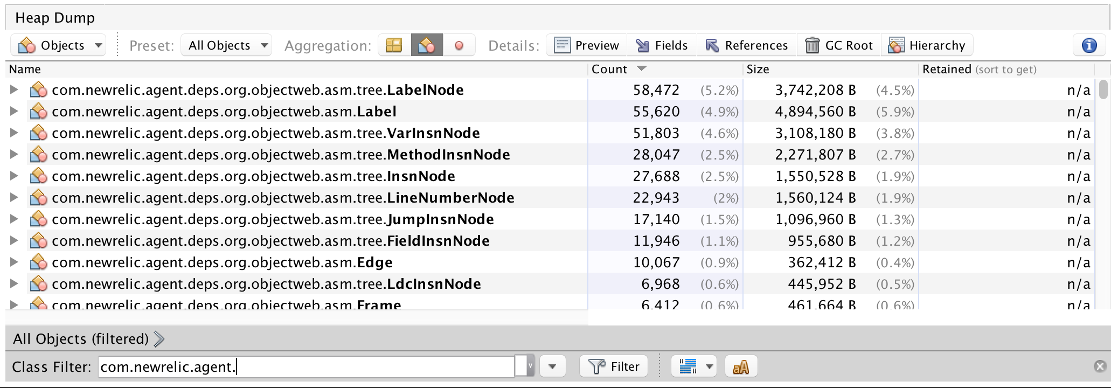Toggle the References details button

(747, 45)
